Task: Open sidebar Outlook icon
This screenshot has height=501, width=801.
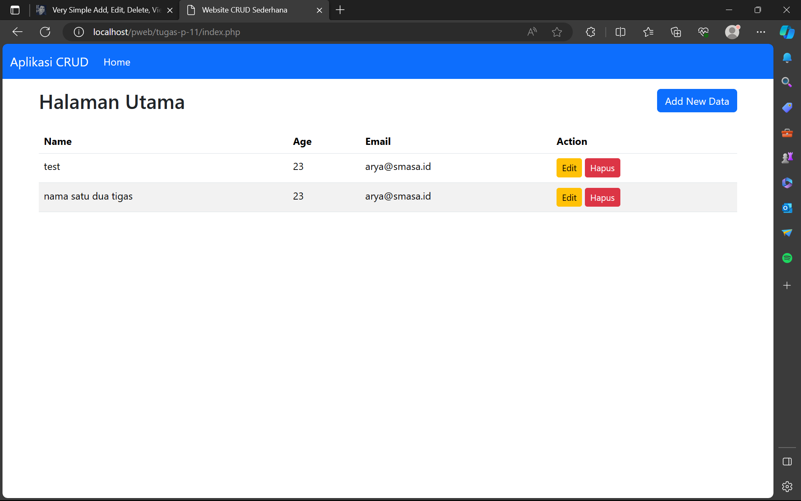Action: point(787,208)
